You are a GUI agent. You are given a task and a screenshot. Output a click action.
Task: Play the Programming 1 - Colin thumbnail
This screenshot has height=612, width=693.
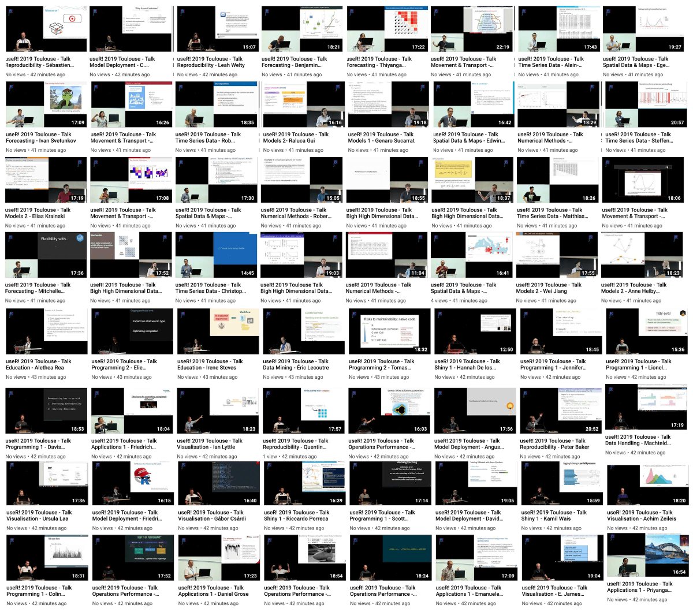point(47,558)
